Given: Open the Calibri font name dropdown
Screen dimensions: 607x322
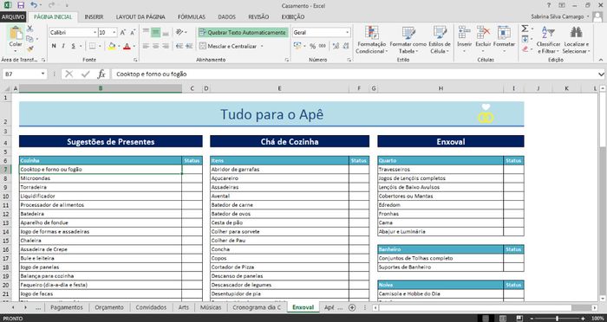Looking at the screenshot, I should (x=95, y=33).
